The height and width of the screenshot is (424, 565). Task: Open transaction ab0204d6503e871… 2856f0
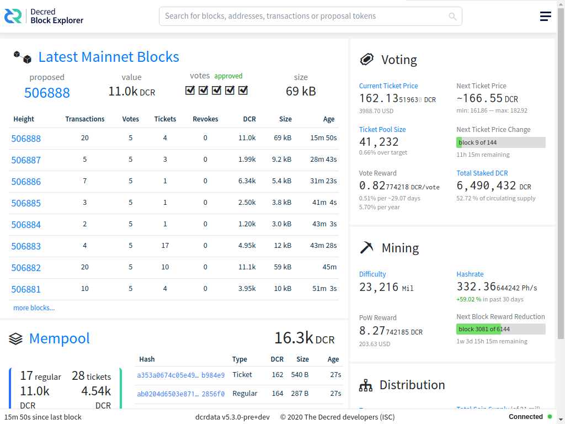coord(180,394)
